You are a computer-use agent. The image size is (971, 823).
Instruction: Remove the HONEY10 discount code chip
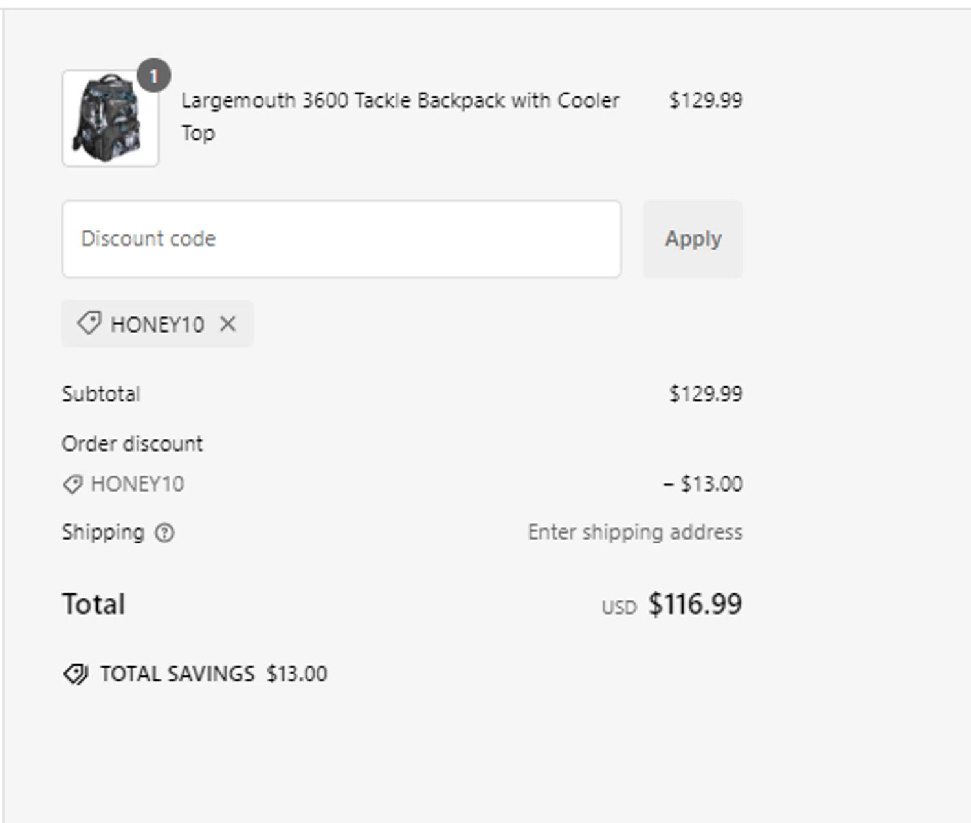228,324
